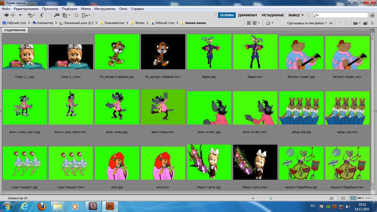Open the Редактирование menu
Viewport: 377px width, 212px height.
click(x=26, y=9)
